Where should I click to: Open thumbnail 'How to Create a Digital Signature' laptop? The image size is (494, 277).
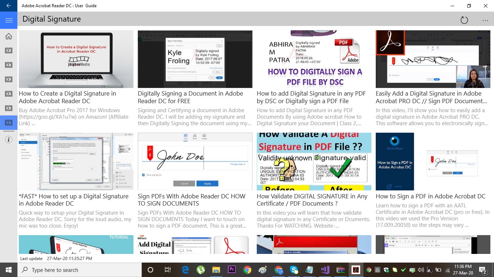click(76, 59)
